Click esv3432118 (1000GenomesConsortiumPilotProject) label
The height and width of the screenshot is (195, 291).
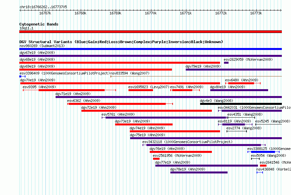(x=187, y=142)
